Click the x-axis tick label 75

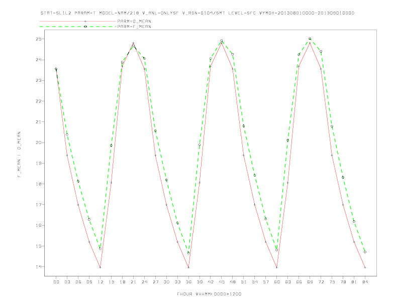pyautogui.click(x=332, y=282)
